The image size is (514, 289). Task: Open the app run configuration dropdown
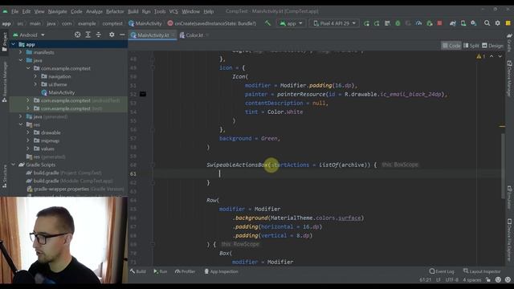(x=291, y=23)
